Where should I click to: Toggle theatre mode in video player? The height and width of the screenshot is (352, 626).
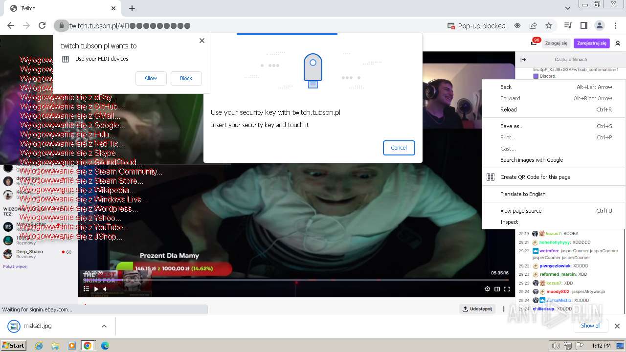(497, 289)
